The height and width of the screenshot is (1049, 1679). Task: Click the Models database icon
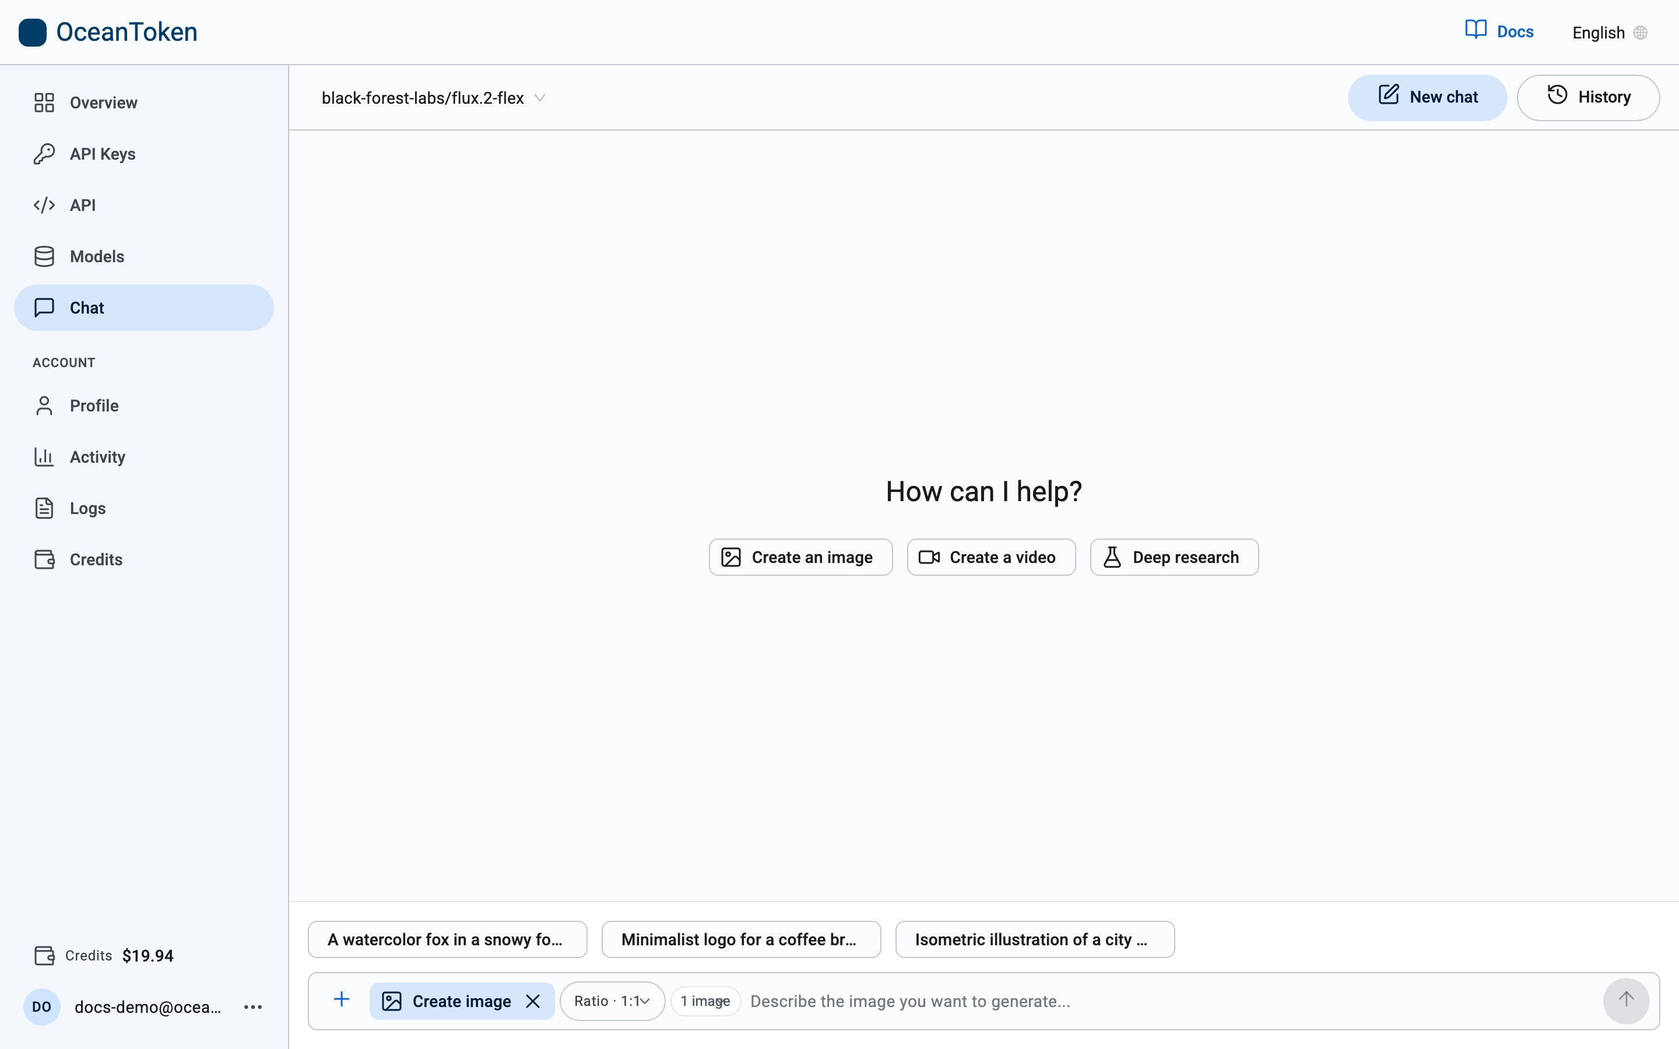[44, 256]
